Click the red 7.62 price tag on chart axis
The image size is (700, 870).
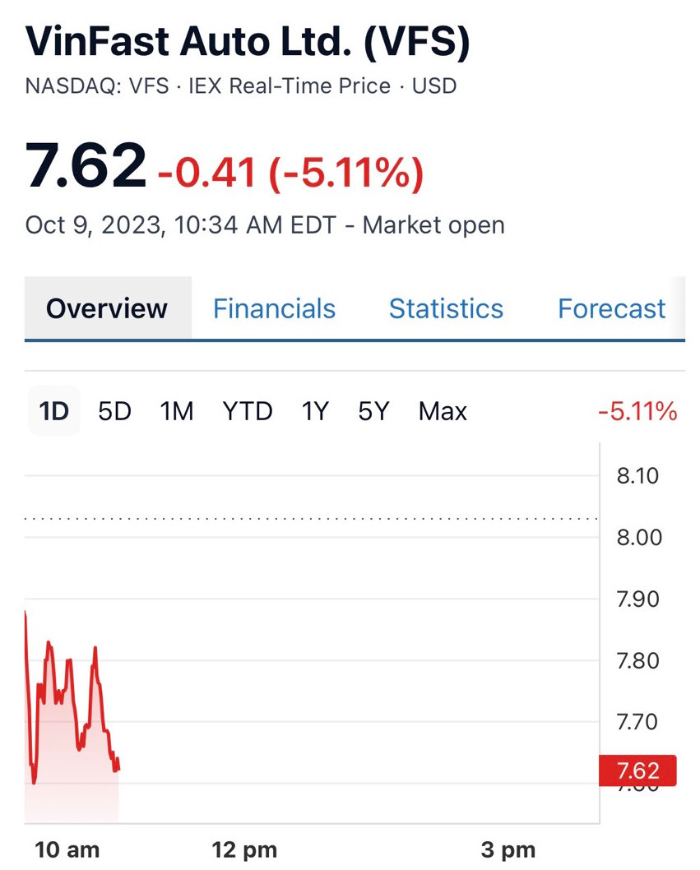[x=638, y=771]
